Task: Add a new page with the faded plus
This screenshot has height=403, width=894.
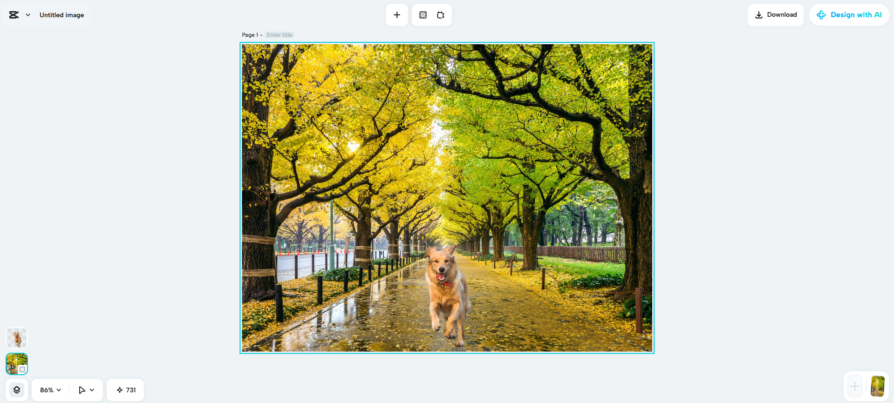Action: point(855,386)
